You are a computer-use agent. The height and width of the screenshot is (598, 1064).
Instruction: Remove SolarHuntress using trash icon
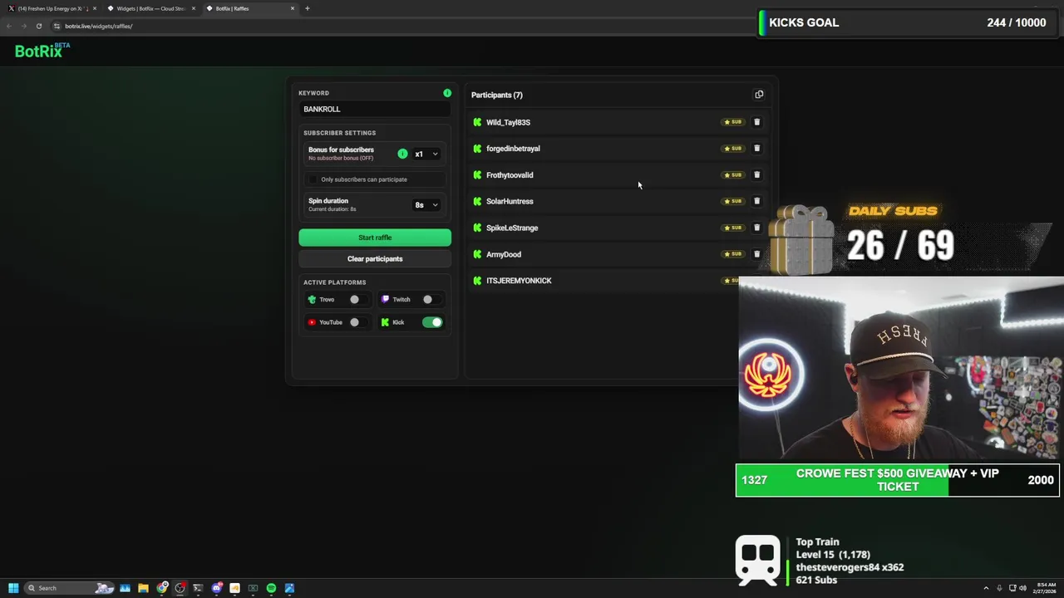756,201
